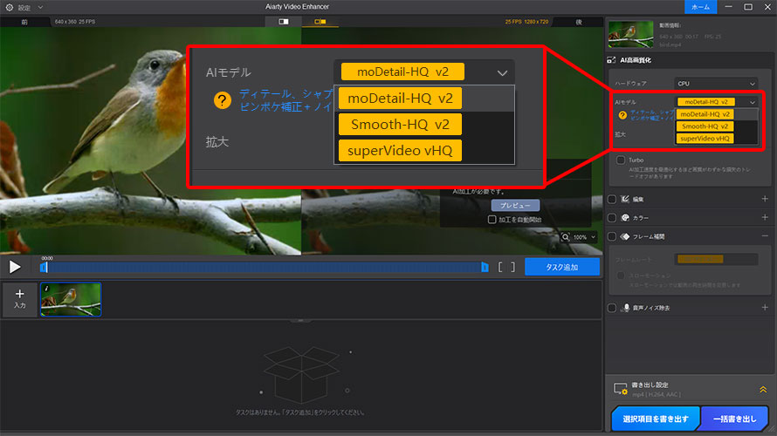Open the 100% zoom level dropdown
Image resolution: width=777 pixels, height=436 pixels.
pyautogui.click(x=585, y=237)
